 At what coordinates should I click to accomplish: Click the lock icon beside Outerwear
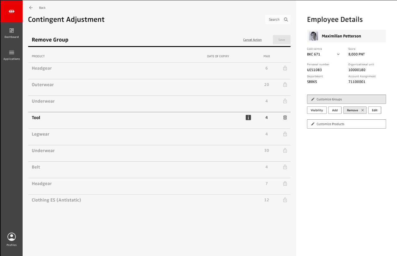coord(285,85)
